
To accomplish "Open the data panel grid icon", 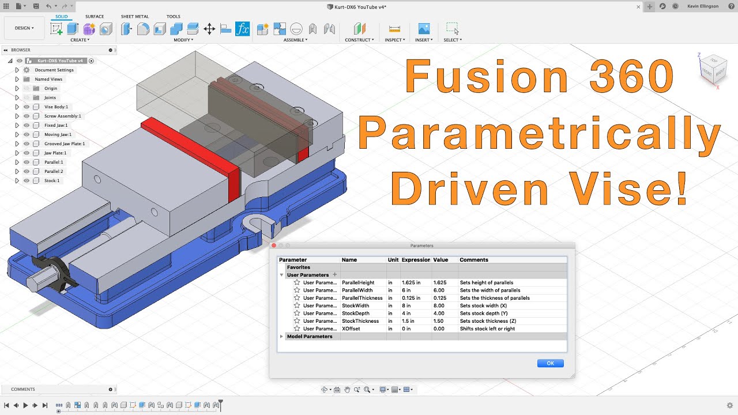I will click(6, 6).
